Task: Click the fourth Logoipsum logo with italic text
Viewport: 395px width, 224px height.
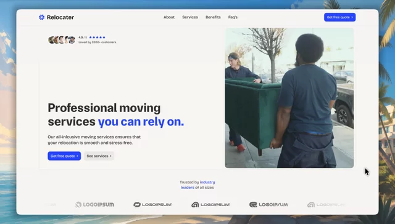Action: click(268, 205)
